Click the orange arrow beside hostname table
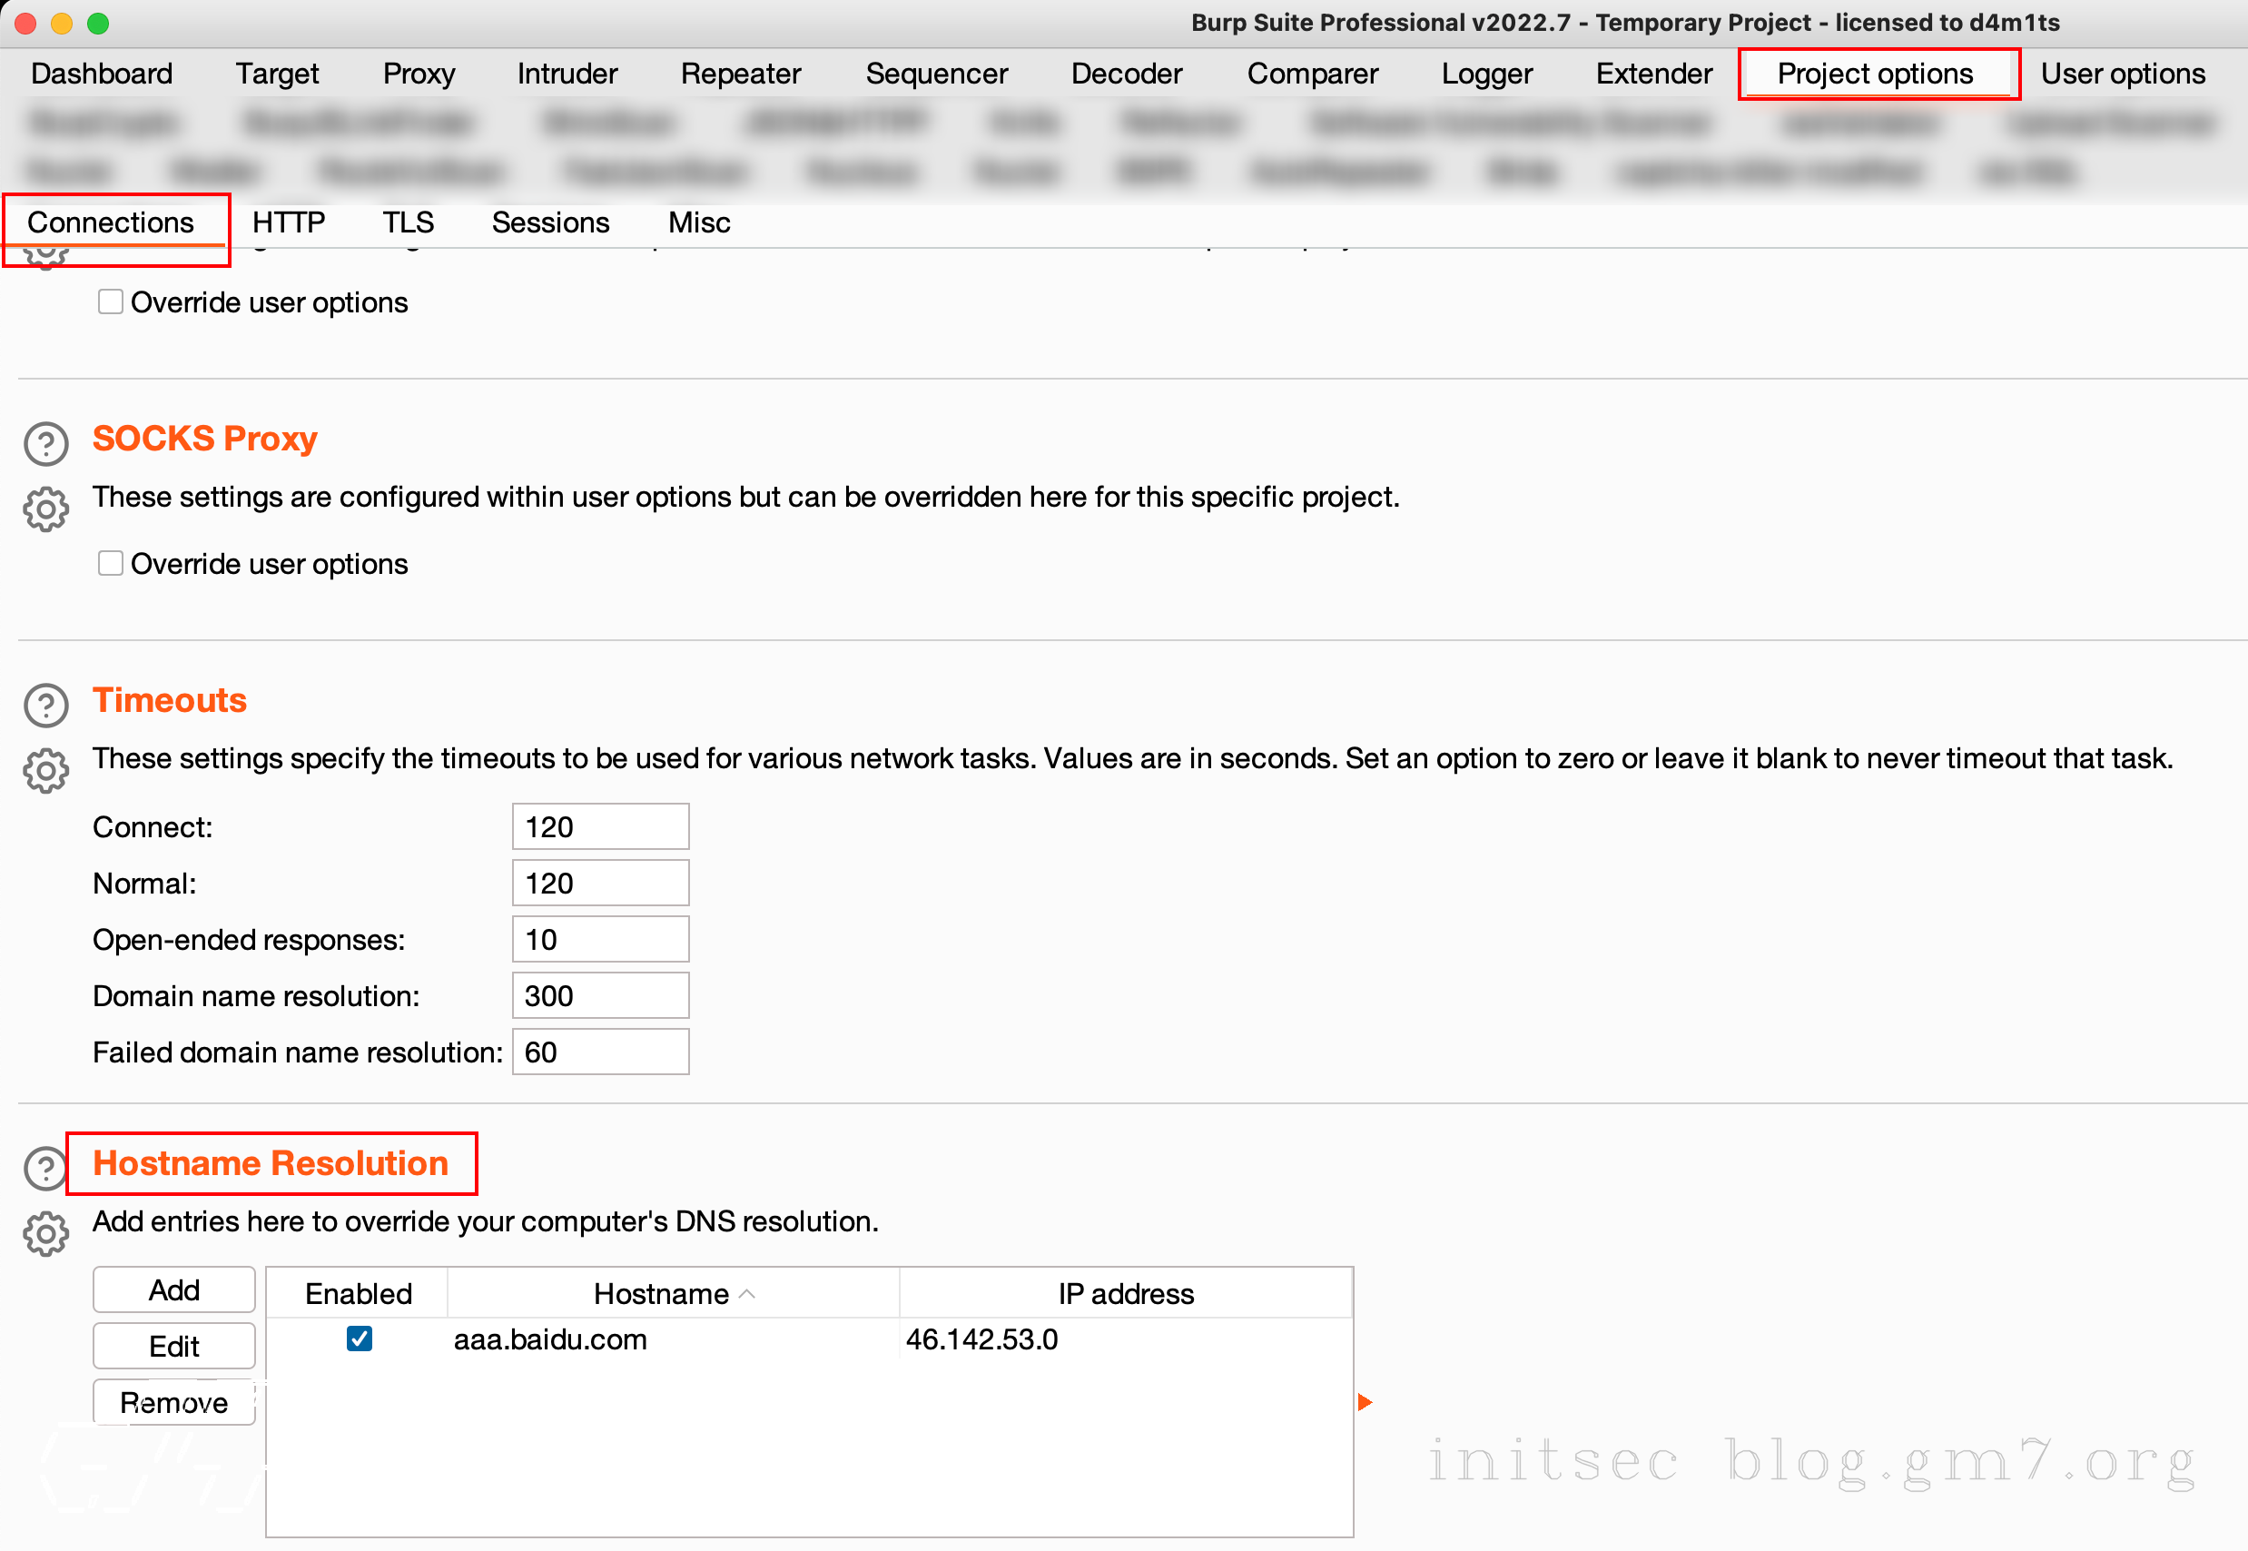Image resolution: width=2248 pixels, height=1551 pixels. (1364, 1402)
